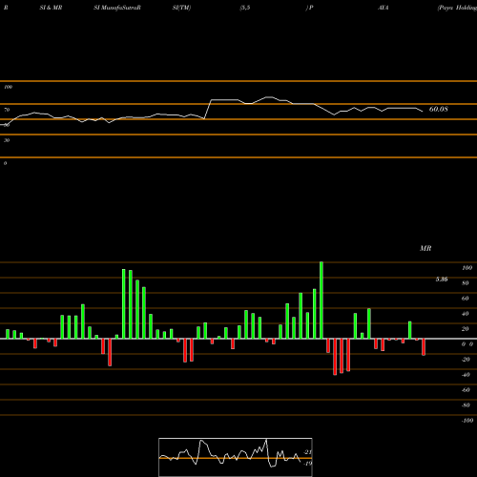This screenshot has height=477, width=477.
Task: Click the 19 label in mini chart
Action: pos(308,464)
